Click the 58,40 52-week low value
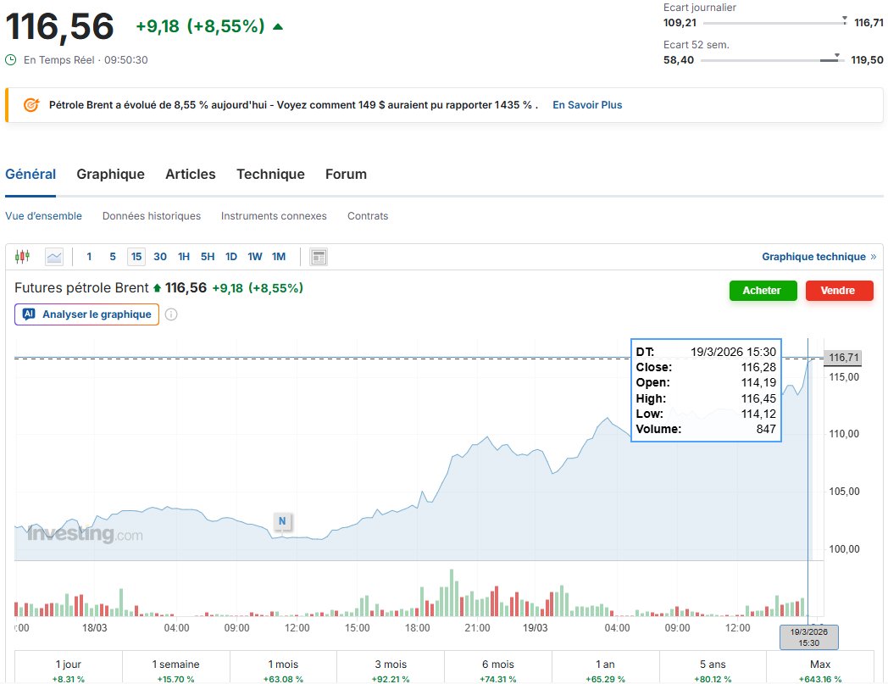 [679, 60]
